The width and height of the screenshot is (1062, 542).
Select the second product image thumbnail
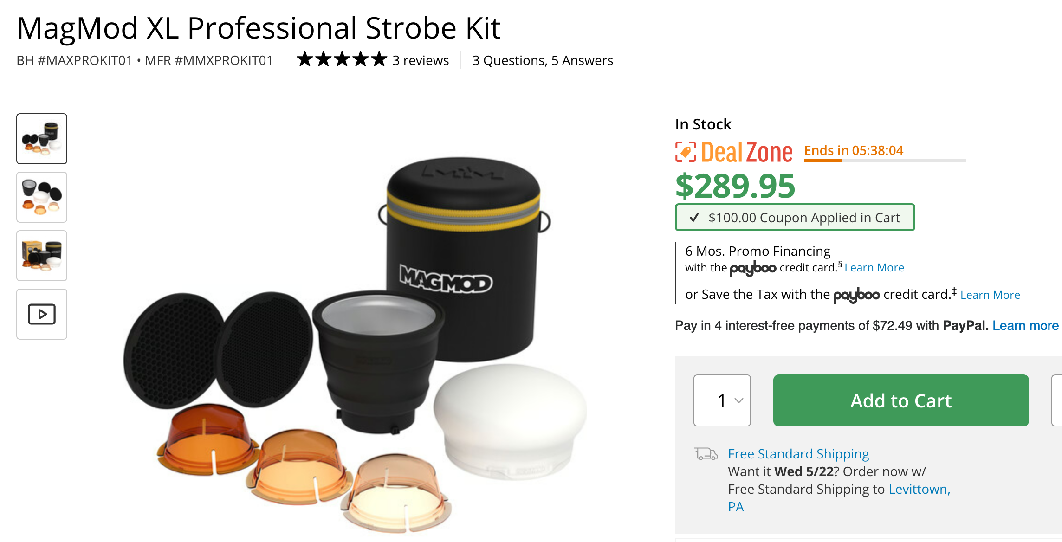pos(42,197)
